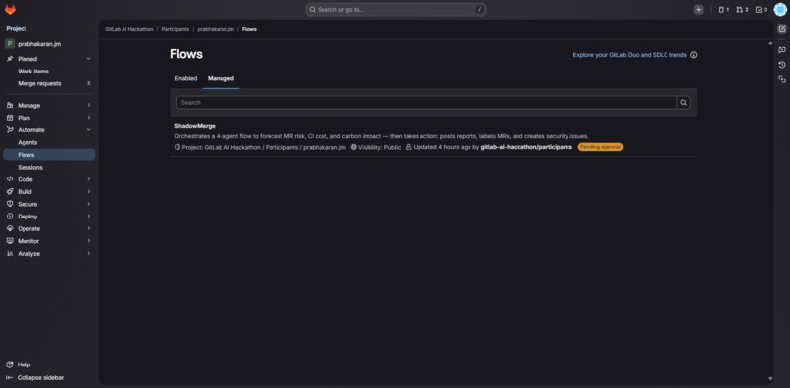Click the Help question mark icon

coord(9,364)
